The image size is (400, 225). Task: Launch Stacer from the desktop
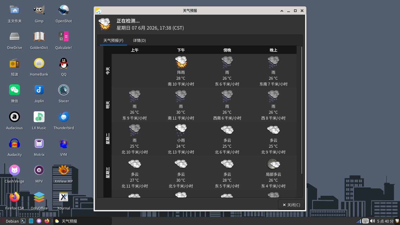(x=64, y=93)
